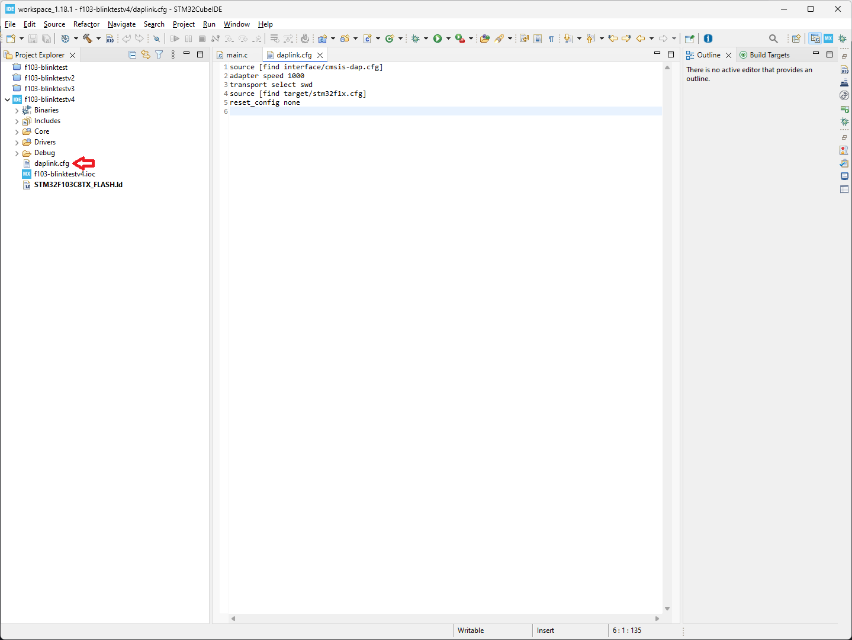
Task: Click the Insert status indicator in the status bar
Action: [545, 630]
